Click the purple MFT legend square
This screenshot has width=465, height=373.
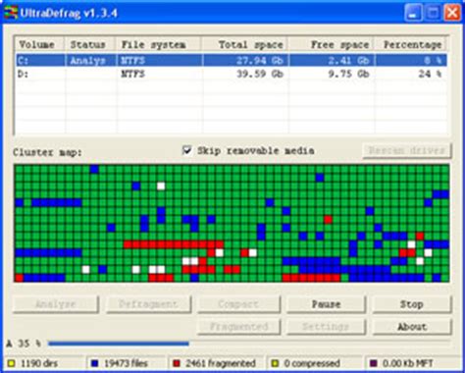373,363
